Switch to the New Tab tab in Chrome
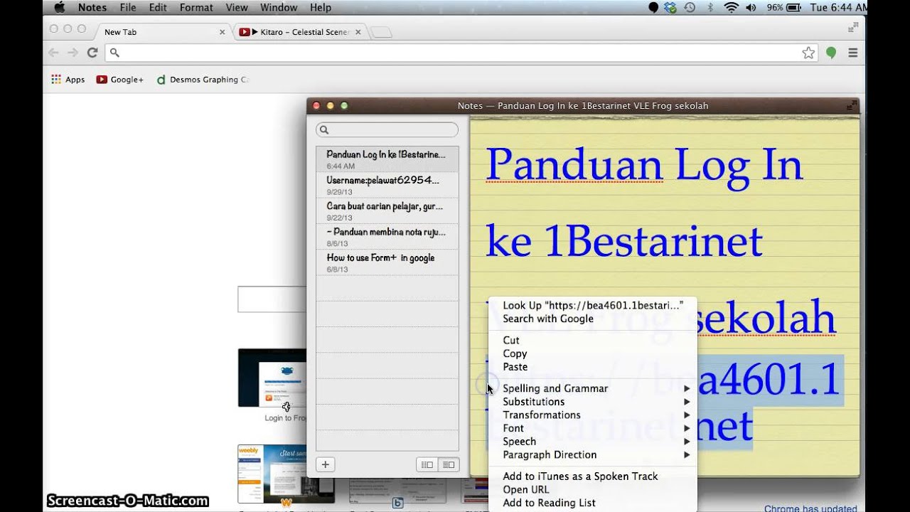 164,32
